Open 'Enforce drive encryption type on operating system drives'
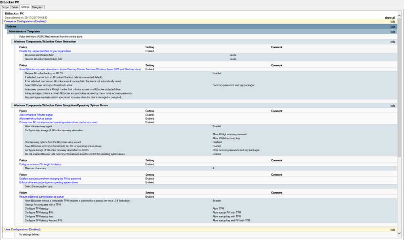This screenshot has height=240, width=404. pos(48,182)
